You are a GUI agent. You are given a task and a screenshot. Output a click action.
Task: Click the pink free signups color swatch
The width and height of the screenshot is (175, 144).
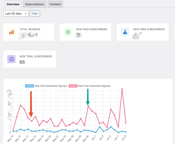click(73, 86)
